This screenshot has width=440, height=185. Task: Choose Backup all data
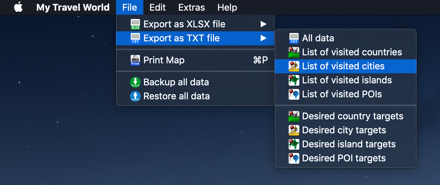(x=195, y=82)
